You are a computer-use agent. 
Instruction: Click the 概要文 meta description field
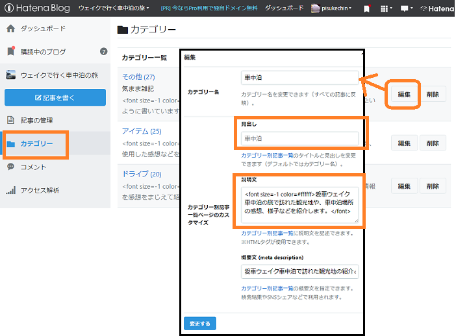pyautogui.click(x=299, y=271)
